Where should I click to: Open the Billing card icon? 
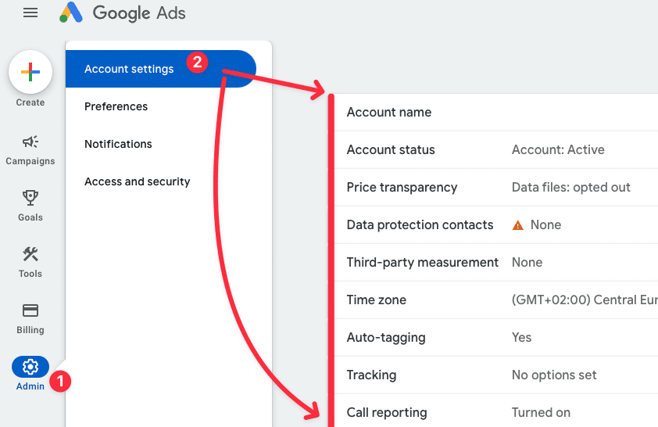[x=30, y=310]
